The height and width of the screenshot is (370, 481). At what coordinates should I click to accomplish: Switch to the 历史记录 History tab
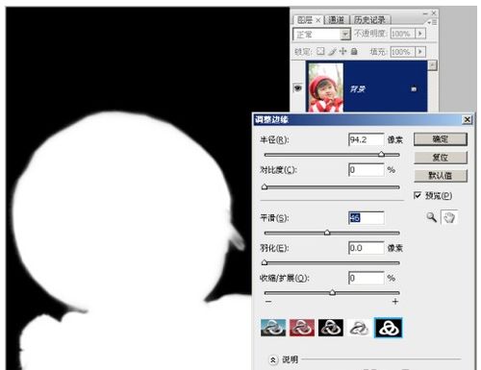(369, 20)
